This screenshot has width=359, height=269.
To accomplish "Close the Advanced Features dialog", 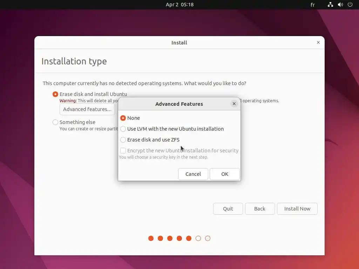I will pos(234,104).
